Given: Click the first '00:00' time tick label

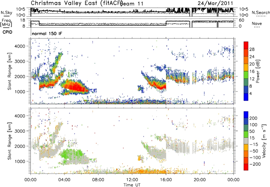Looking at the screenshot, I should [30, 180].
